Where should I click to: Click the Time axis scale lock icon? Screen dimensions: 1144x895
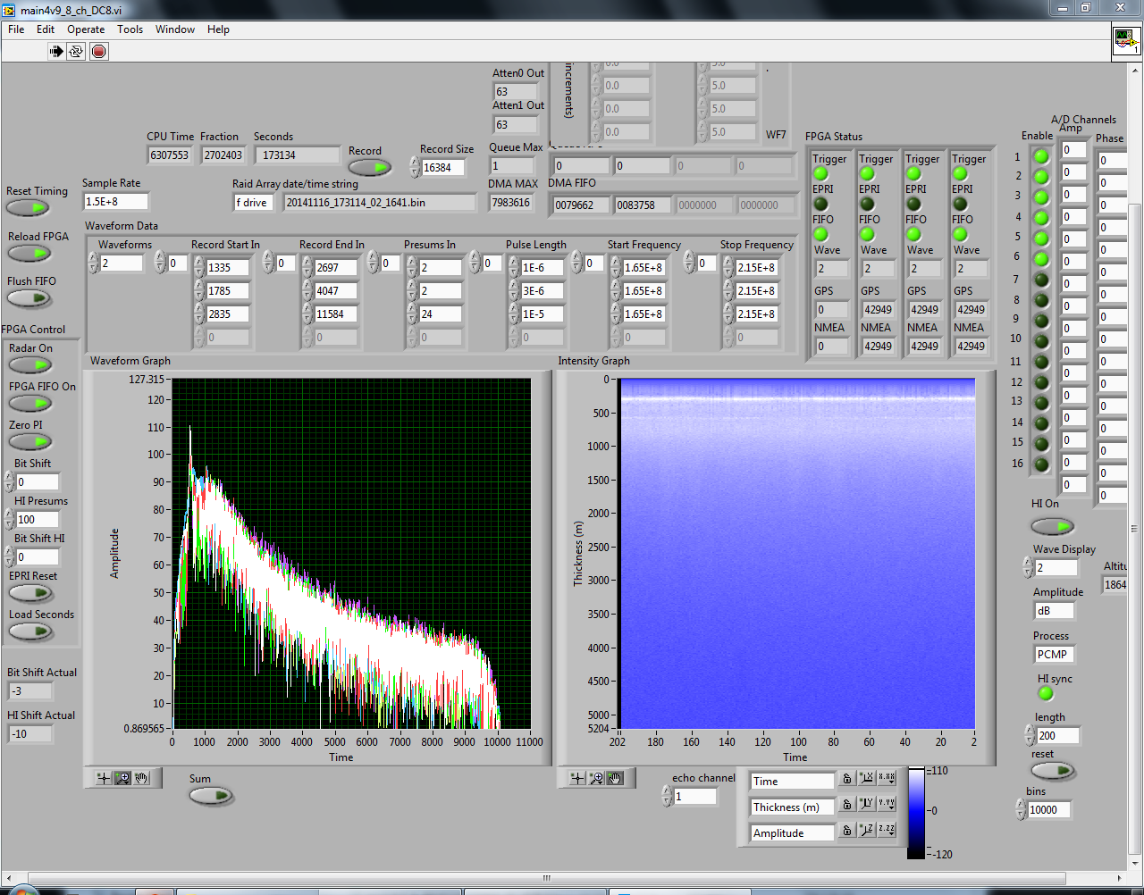click(846, 780)
